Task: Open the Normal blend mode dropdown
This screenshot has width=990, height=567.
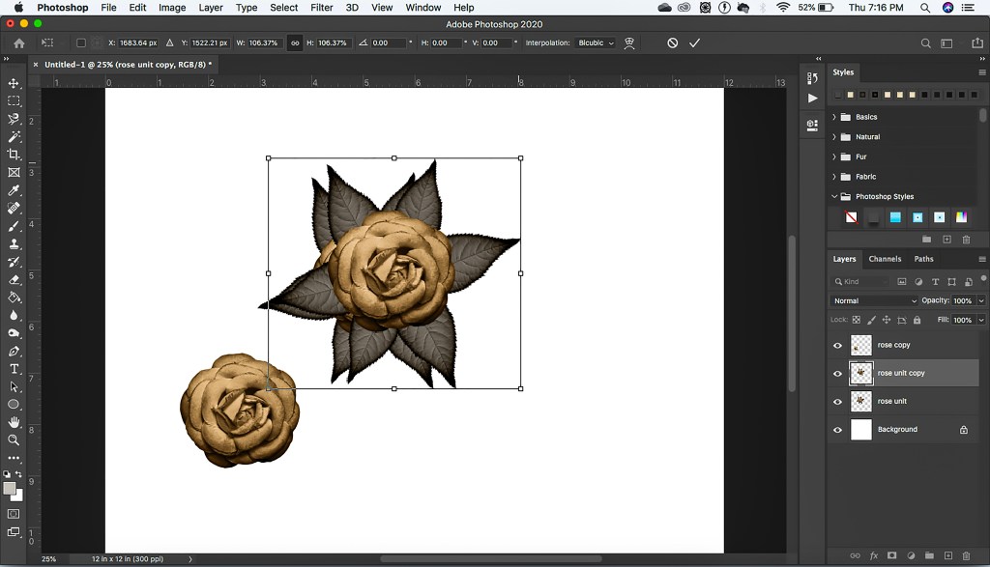Action: 874,300
